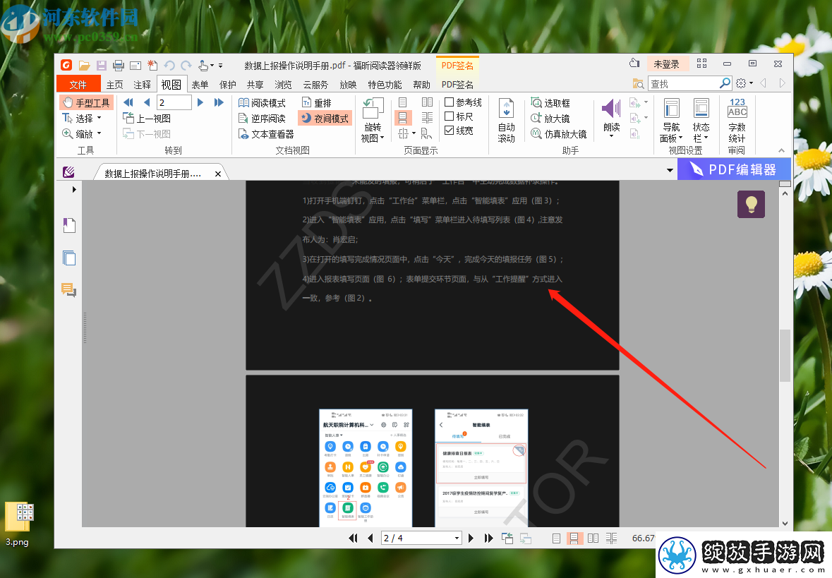Image resolution: width=832 pixels, height=578 pixels.
Task: Enable the Guides (参考线) checkbox
Action: click(x=450, y=102)
